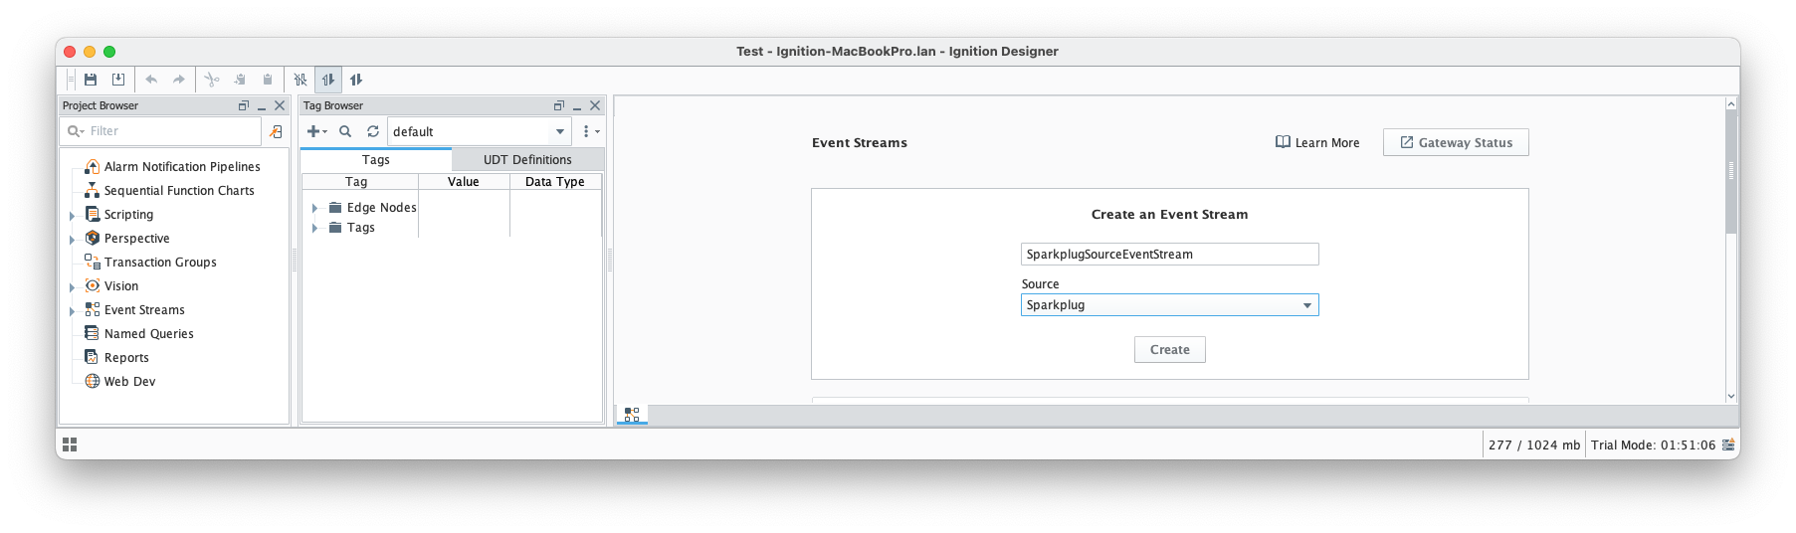Click the Web Dev globe icon
Image resolution: width=1796 pixels, height=533 pixels.
(x=93, y=382)
